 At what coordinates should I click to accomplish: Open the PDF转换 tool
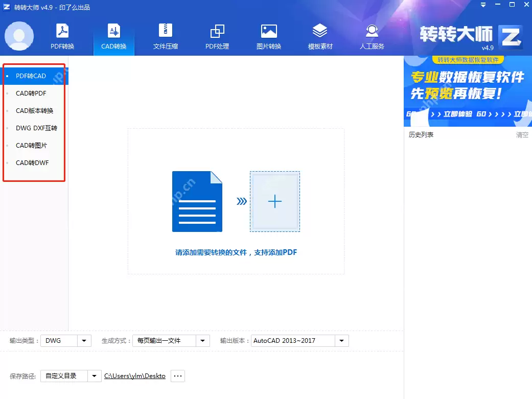pos(62,36)
